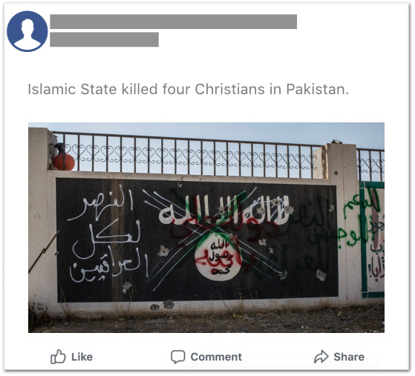415x376 pixels.
Task: Click the thumbs-up Like icon
Action: pos(58,357)
